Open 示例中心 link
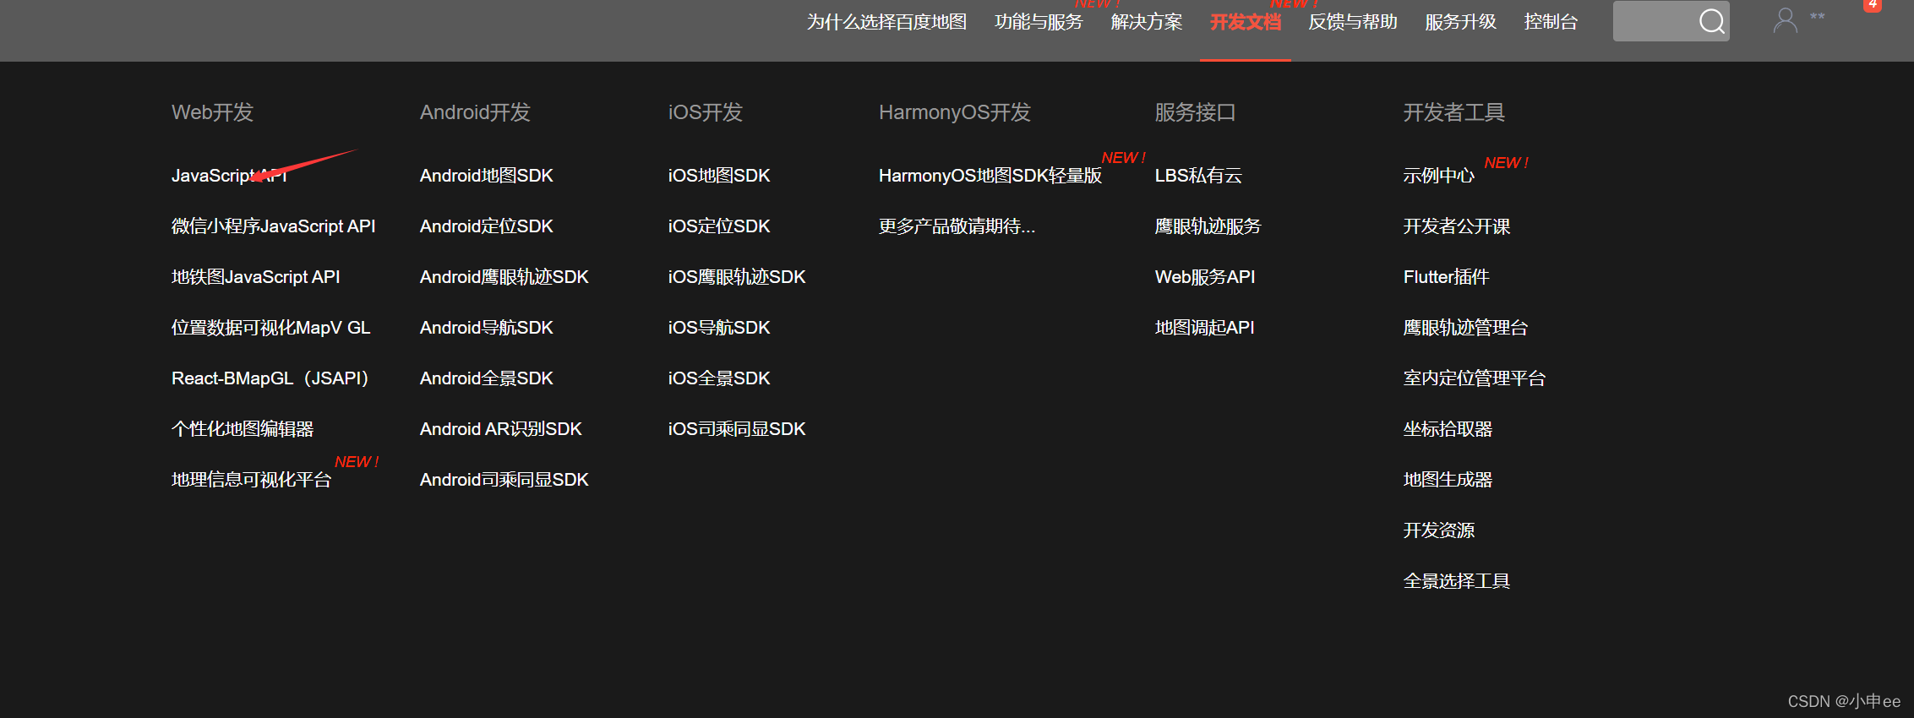Image resolution: width=1914 pixels, height=718 pixels. coord(1438,176)
